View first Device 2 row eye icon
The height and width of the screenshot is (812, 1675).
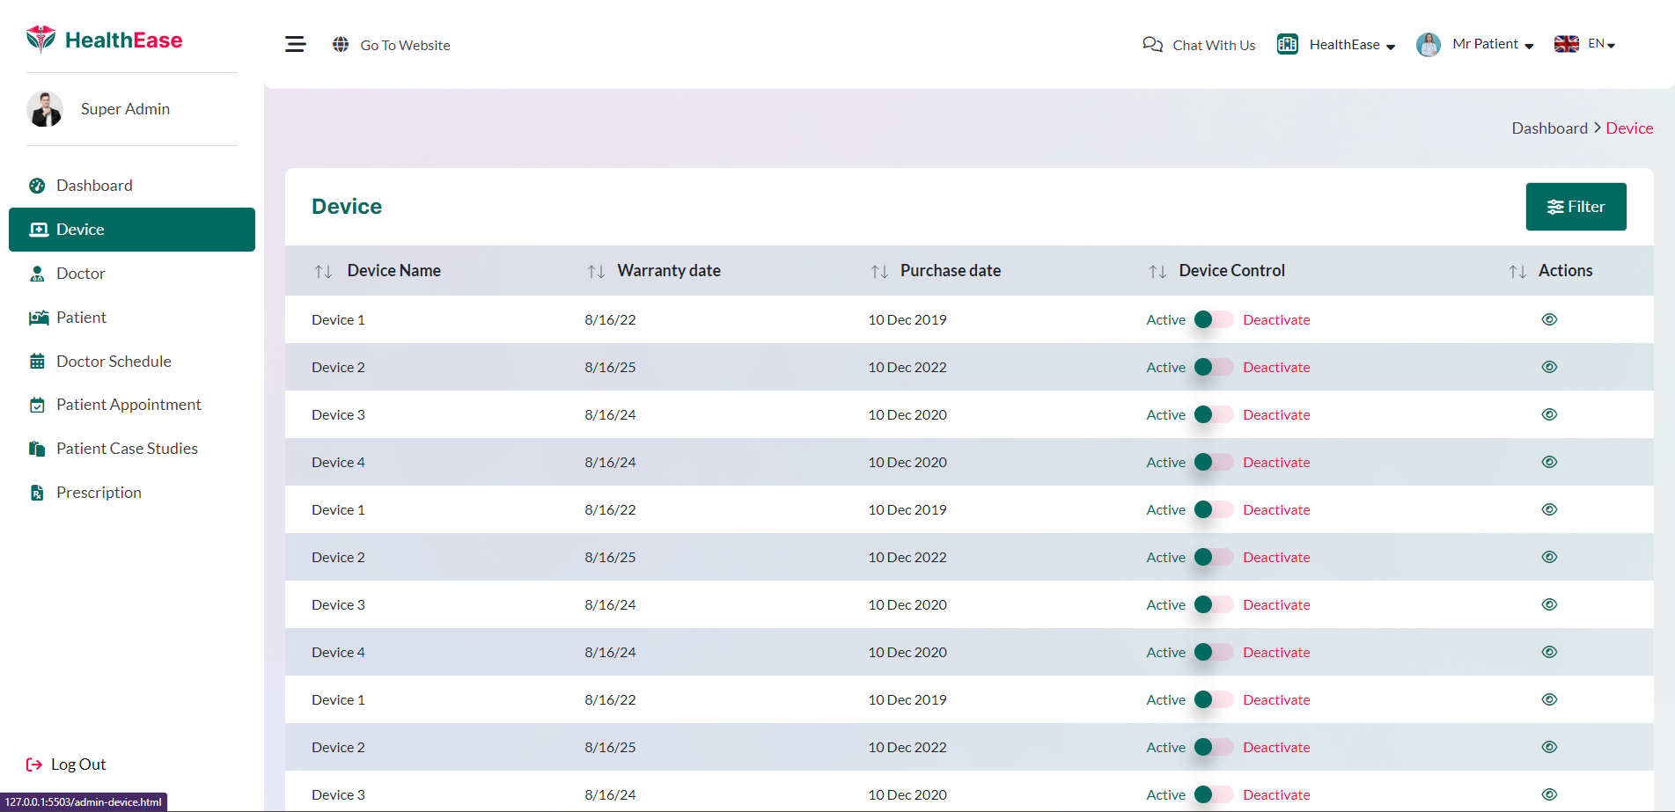pyautogui.click(x=1550, y=367)
